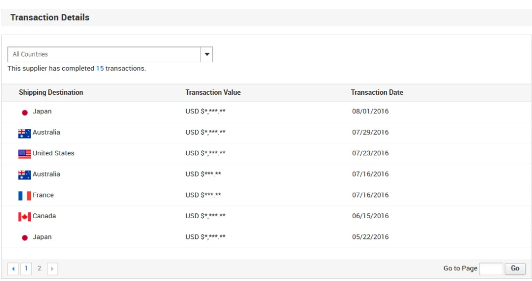
Task: Click the Australia flag beside 07/29/2016 row
Action: (24, 133)
